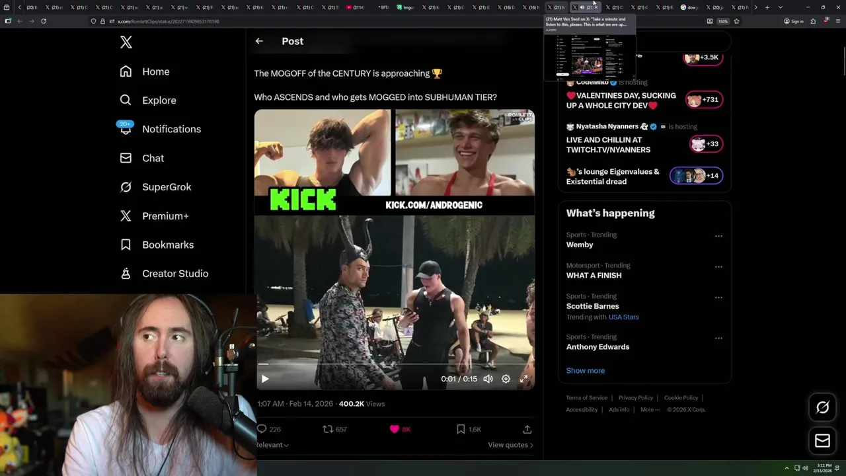This screenshot has width=846, height=476.
Task: Open the floating messages envelope button
Action: (x=822, y=441)
